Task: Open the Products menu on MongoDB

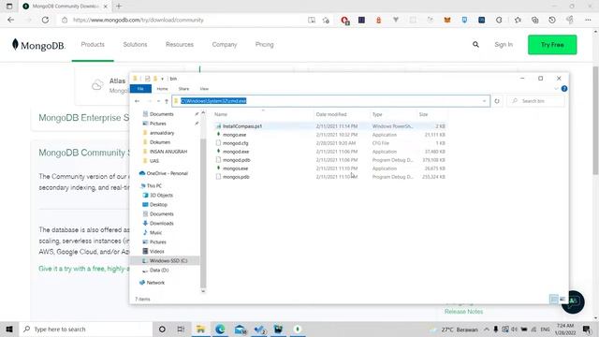Action: point(93,44)
